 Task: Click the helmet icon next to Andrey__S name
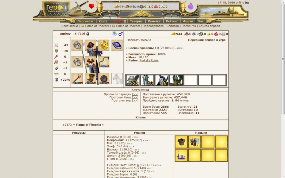[88, 34]
